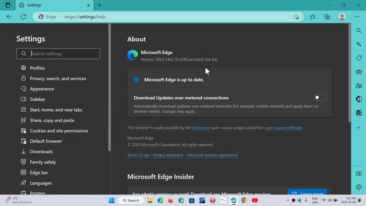Toggle Download Updates over metered connections

(320, 97)
